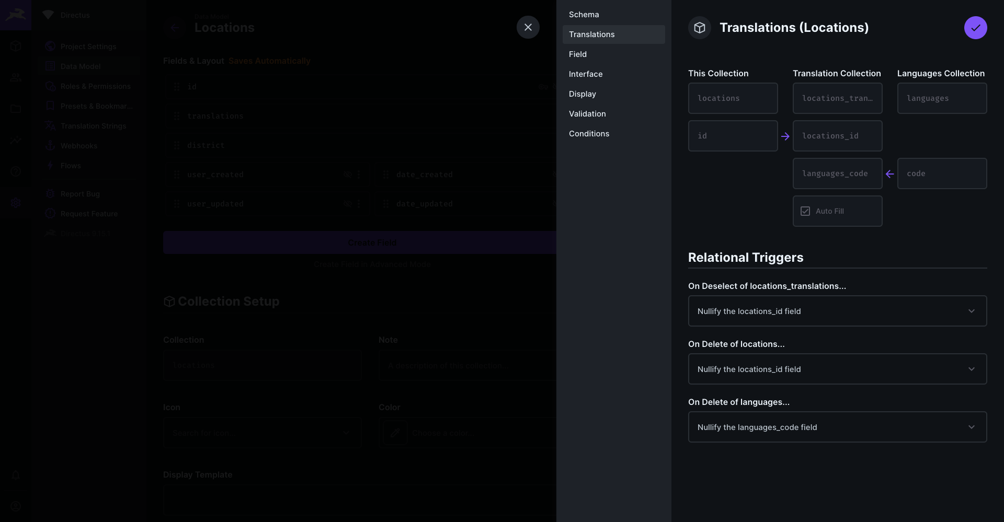Open On Delete of locations dropdown
This screenshot has width=1004, height=522.
coord(838,369)
